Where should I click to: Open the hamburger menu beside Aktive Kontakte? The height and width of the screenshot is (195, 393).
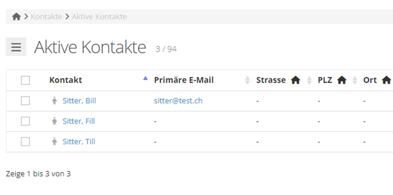[x=16, y=47]
